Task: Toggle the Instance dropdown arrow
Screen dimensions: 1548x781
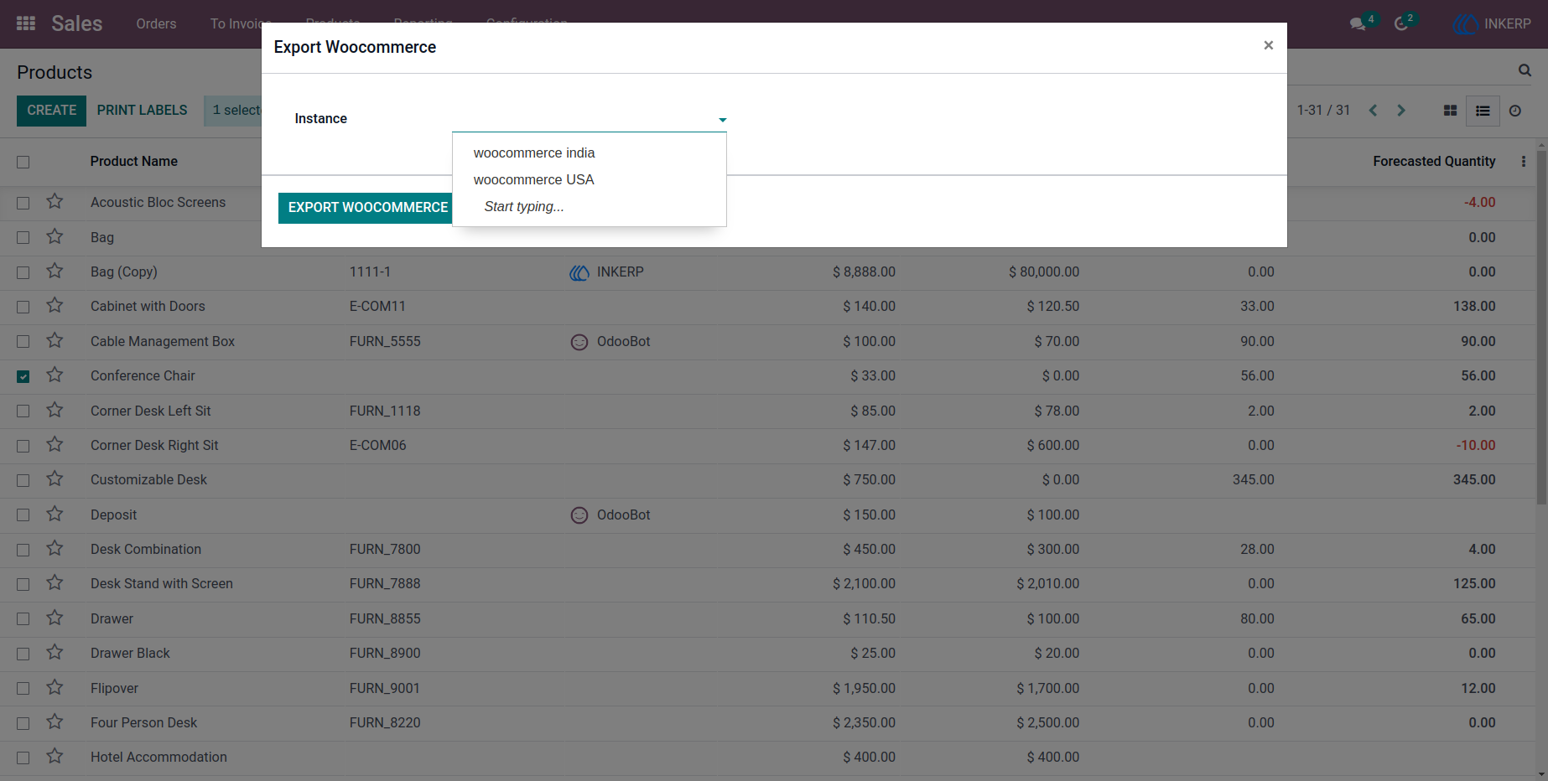Action: tap(722, 120)
